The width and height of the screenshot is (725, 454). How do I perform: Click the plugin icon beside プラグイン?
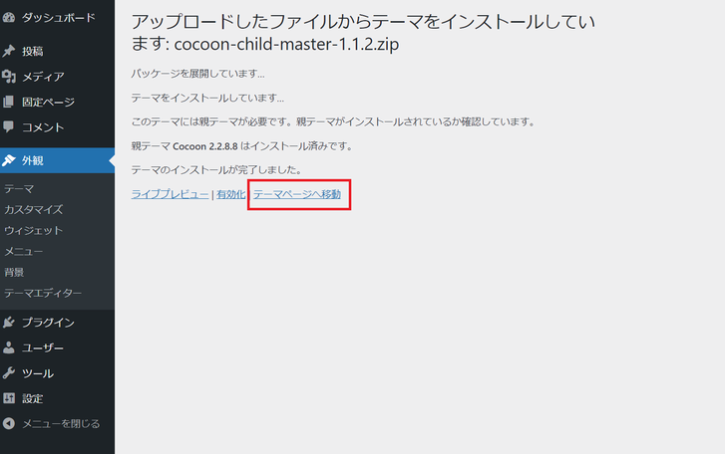tap(9, 323)
